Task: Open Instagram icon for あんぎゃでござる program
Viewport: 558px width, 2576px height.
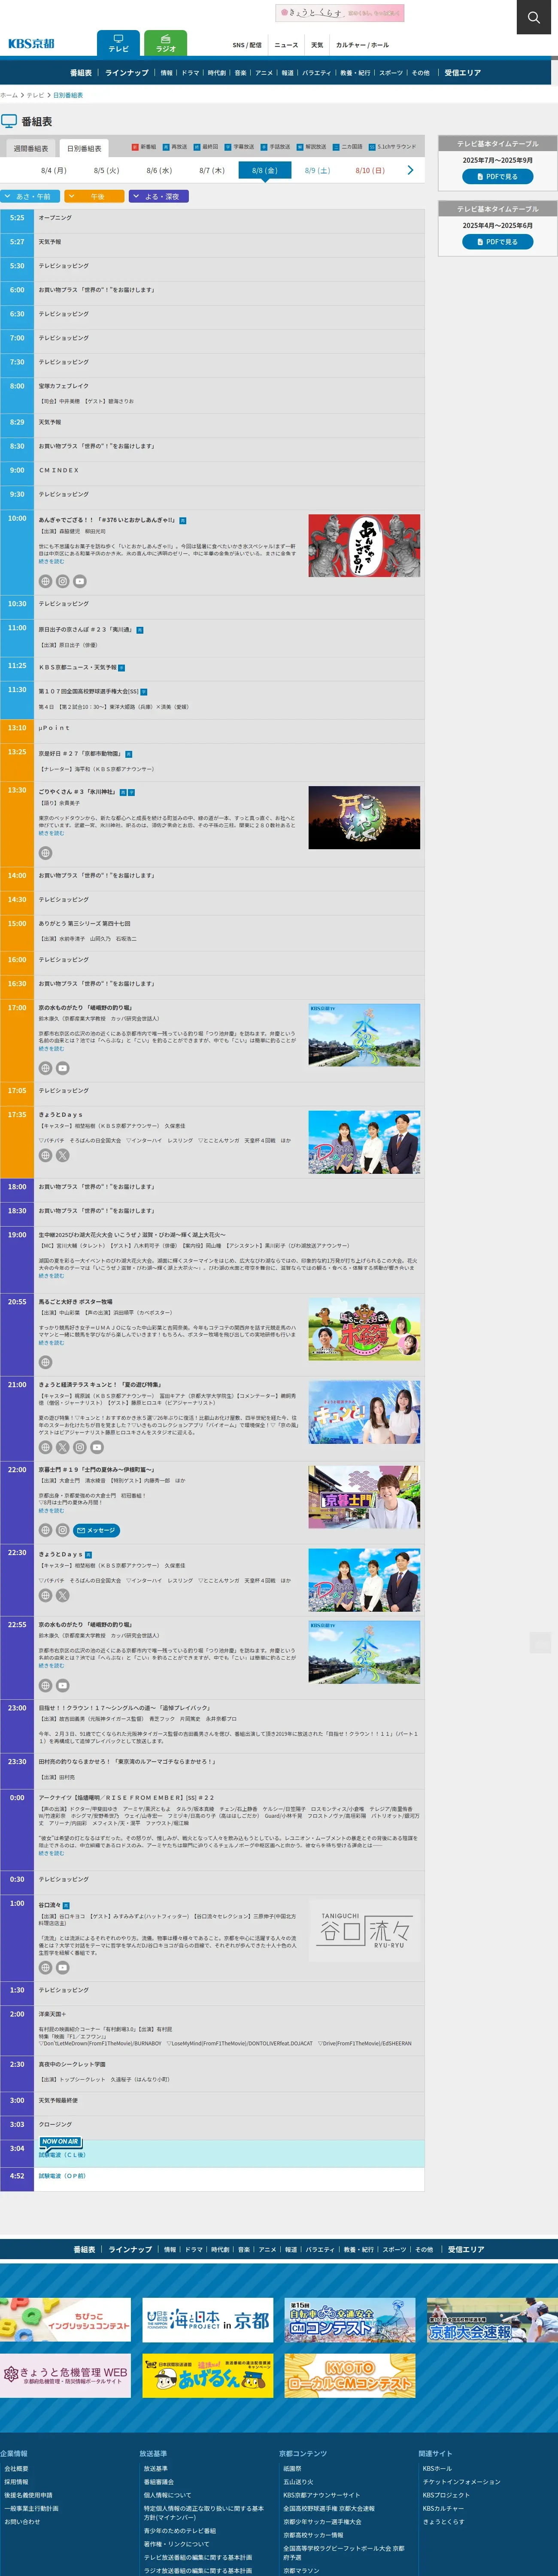Action: pos(62,581)
